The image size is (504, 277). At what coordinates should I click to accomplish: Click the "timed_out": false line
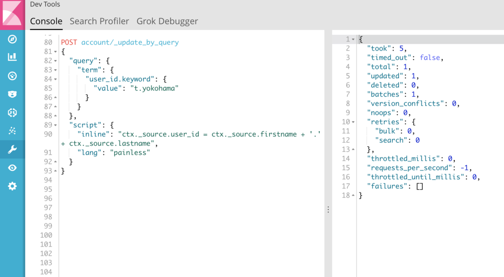pyautogui.click(x=406, y=58)
